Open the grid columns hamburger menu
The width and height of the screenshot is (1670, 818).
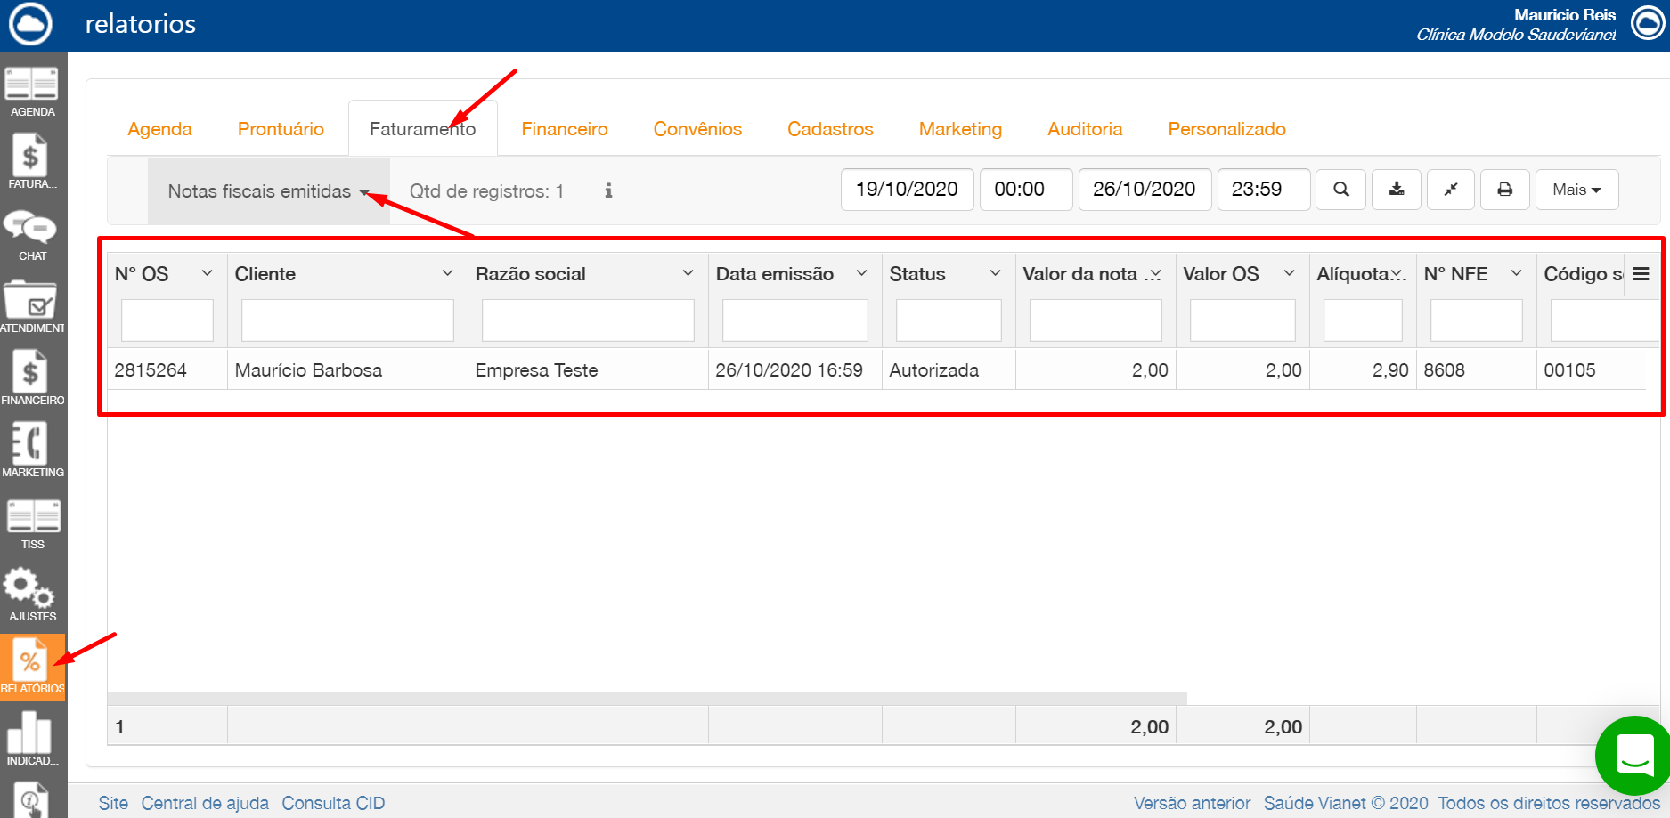pos(1641,274)
